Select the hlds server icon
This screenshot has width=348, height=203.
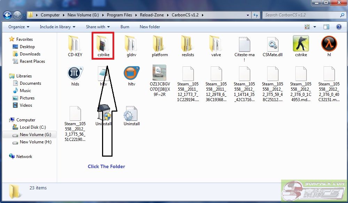click(x=75, y=73)
